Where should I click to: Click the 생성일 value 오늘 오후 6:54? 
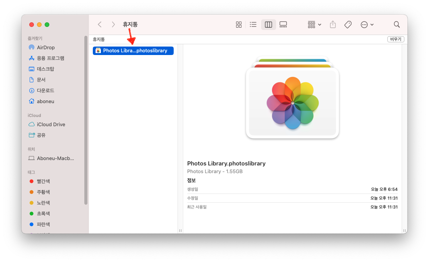click(x=384, y=189)
